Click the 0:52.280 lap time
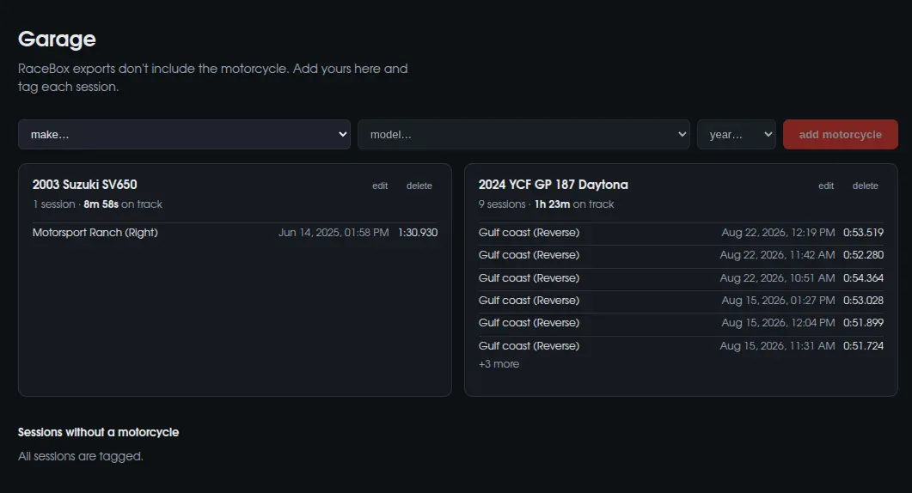Viewport: 912px width, 493px height. (863, 255)
